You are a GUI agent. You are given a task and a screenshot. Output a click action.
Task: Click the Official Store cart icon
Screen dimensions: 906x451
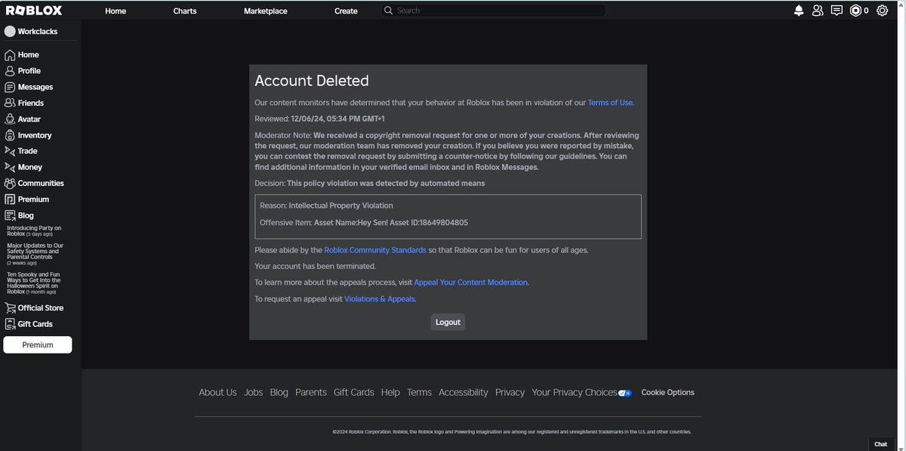(10, 307)
